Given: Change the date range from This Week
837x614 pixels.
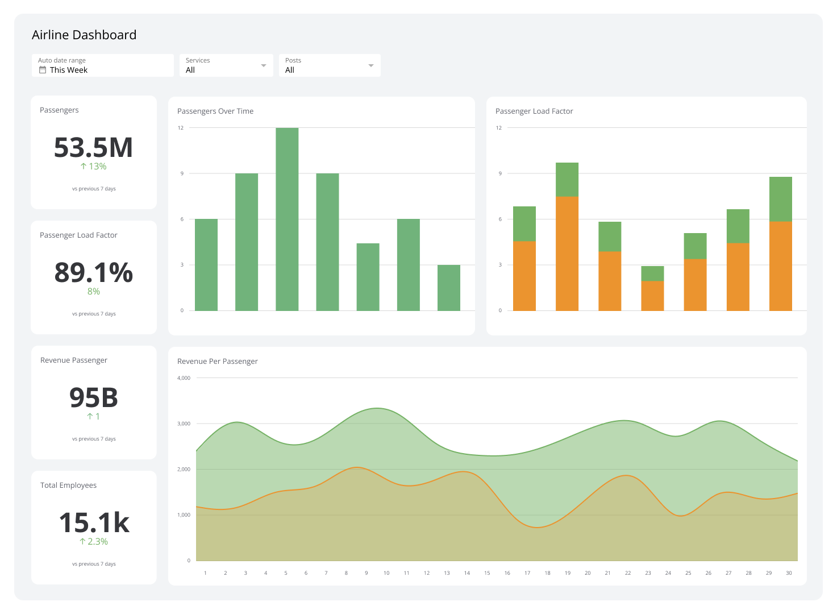Looking at the screenshot, I should tap(68, 70).
